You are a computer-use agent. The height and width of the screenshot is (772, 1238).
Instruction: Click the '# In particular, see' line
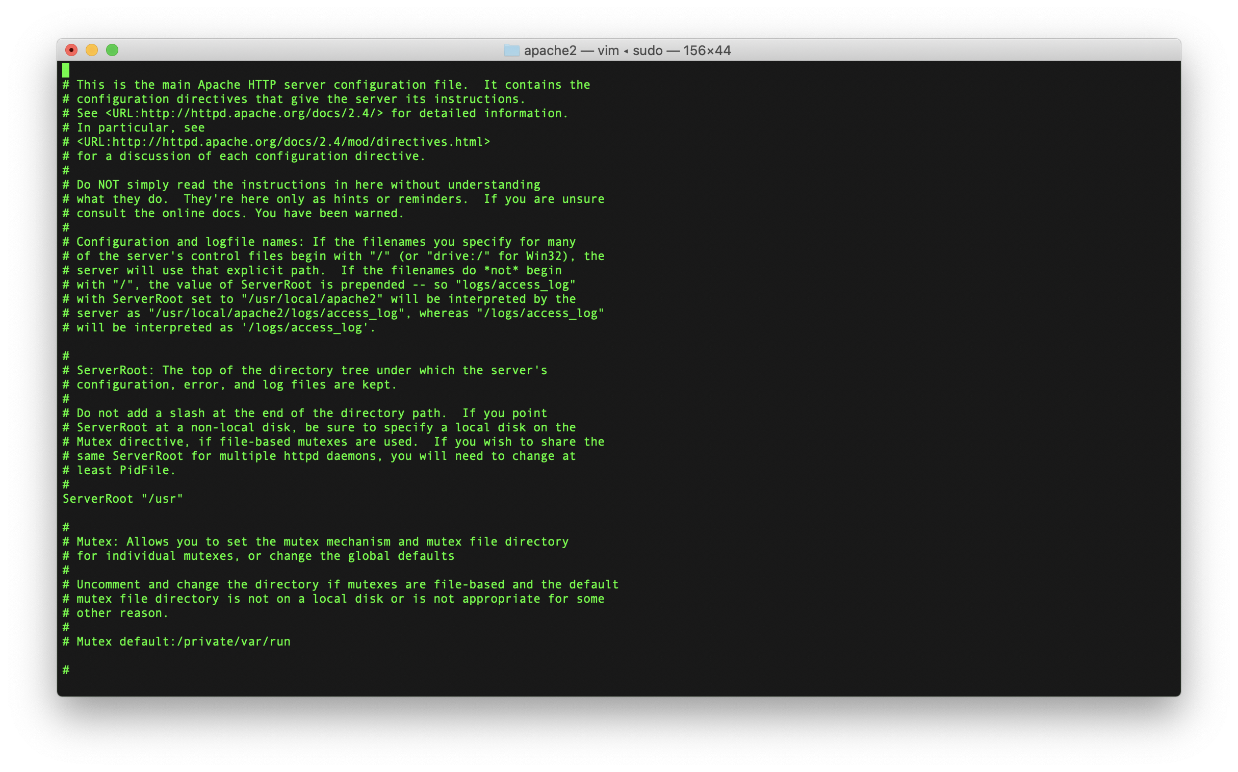point(133,127)
